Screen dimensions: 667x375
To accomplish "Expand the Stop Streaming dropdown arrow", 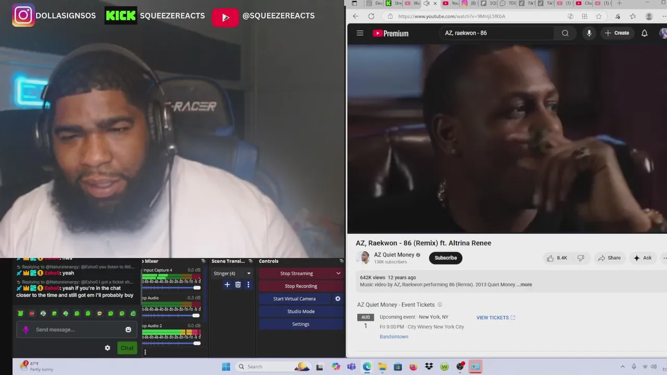I will [338, 273].
